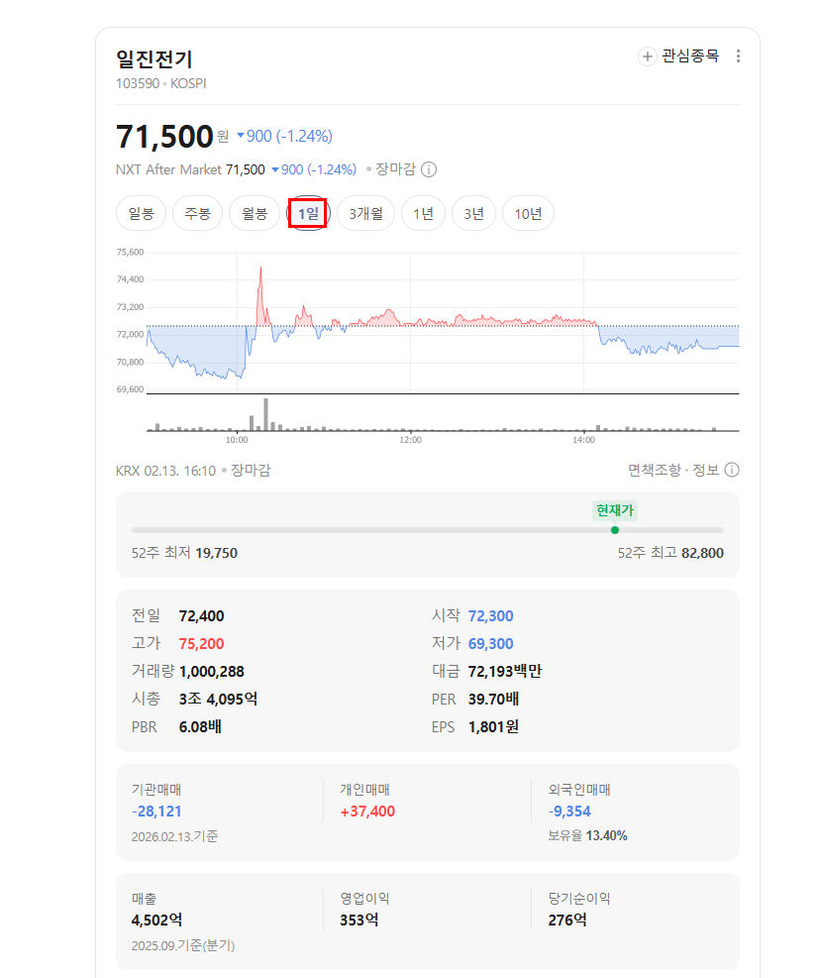The width and height of the screenshot is (818, 978).
Task: Switch chart to 3년 range
Action: click(x=473, y=213)
